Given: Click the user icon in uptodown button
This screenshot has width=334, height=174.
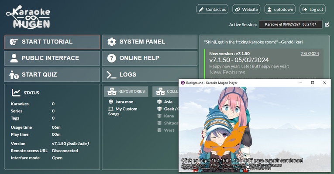Looking at the screenshot, I should pos(269,10).
